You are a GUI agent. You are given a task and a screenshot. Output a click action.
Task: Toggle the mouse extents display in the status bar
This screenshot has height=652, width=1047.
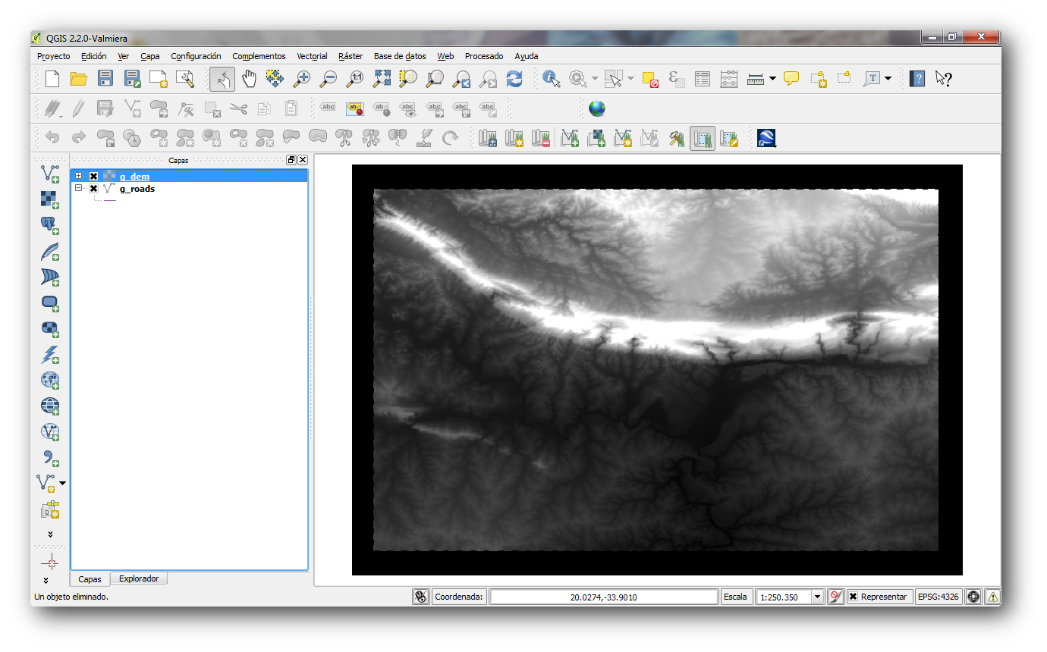click(x=421, y=597)
